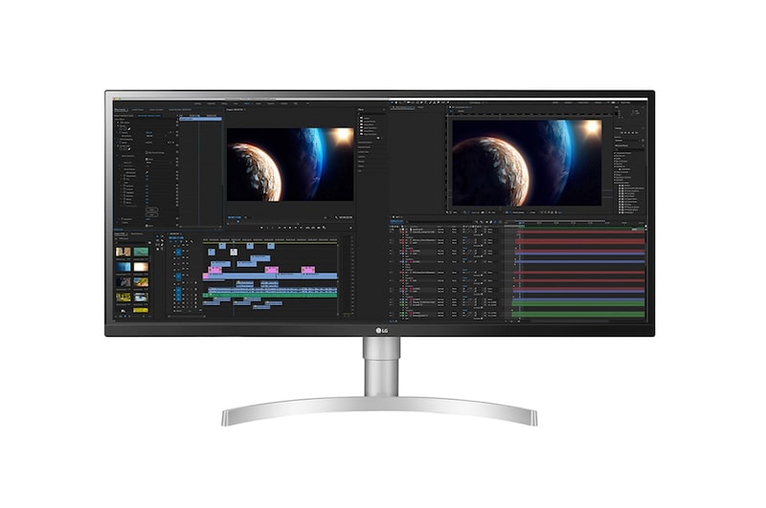Image resolution: width=766 pixels, height=508 pixels.
Task: Switch to highlighted Effects workspace tab in Premiere
Action: [247, 103]
